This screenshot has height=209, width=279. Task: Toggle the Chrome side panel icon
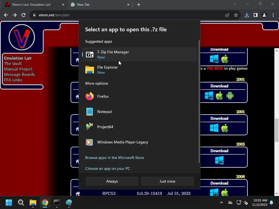click(256, 15)
